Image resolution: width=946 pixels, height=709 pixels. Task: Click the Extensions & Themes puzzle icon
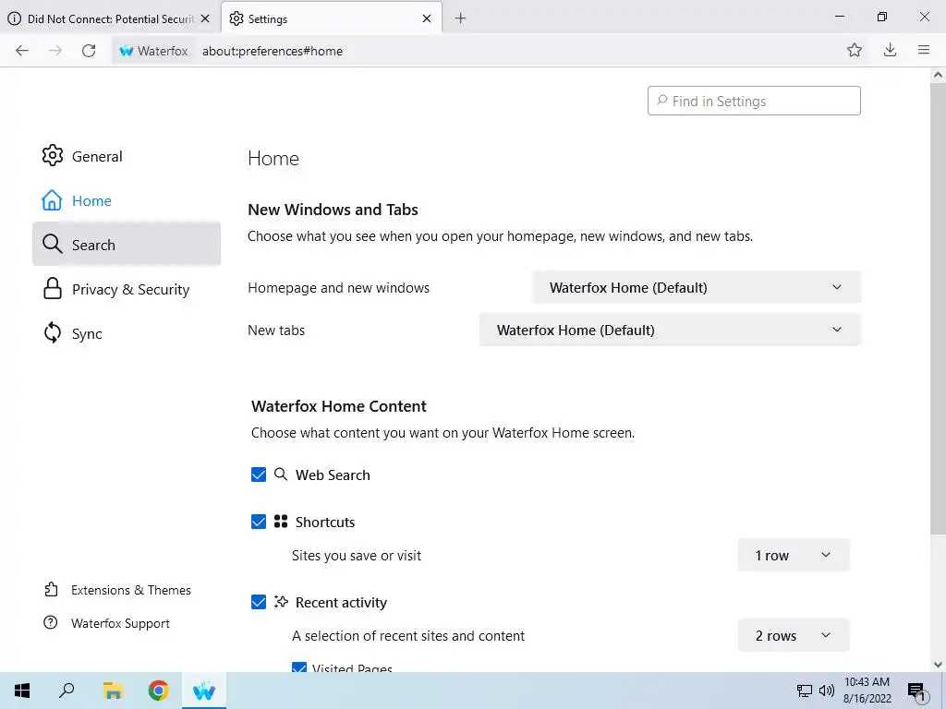51,590
